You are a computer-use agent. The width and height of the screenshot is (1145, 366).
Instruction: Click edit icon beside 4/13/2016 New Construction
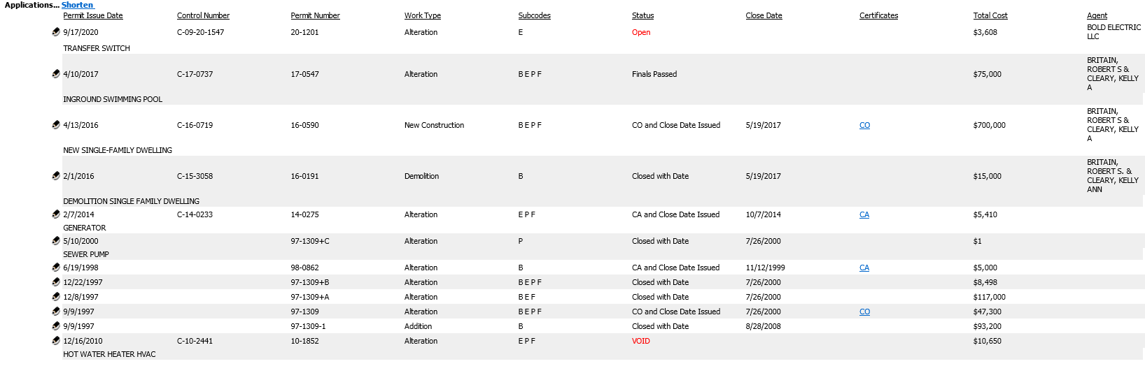56,124
